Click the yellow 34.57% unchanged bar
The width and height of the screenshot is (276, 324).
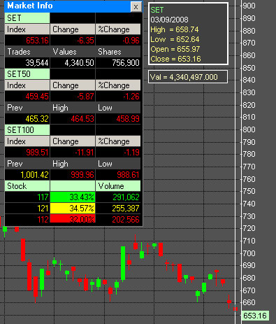pos(73,209)
